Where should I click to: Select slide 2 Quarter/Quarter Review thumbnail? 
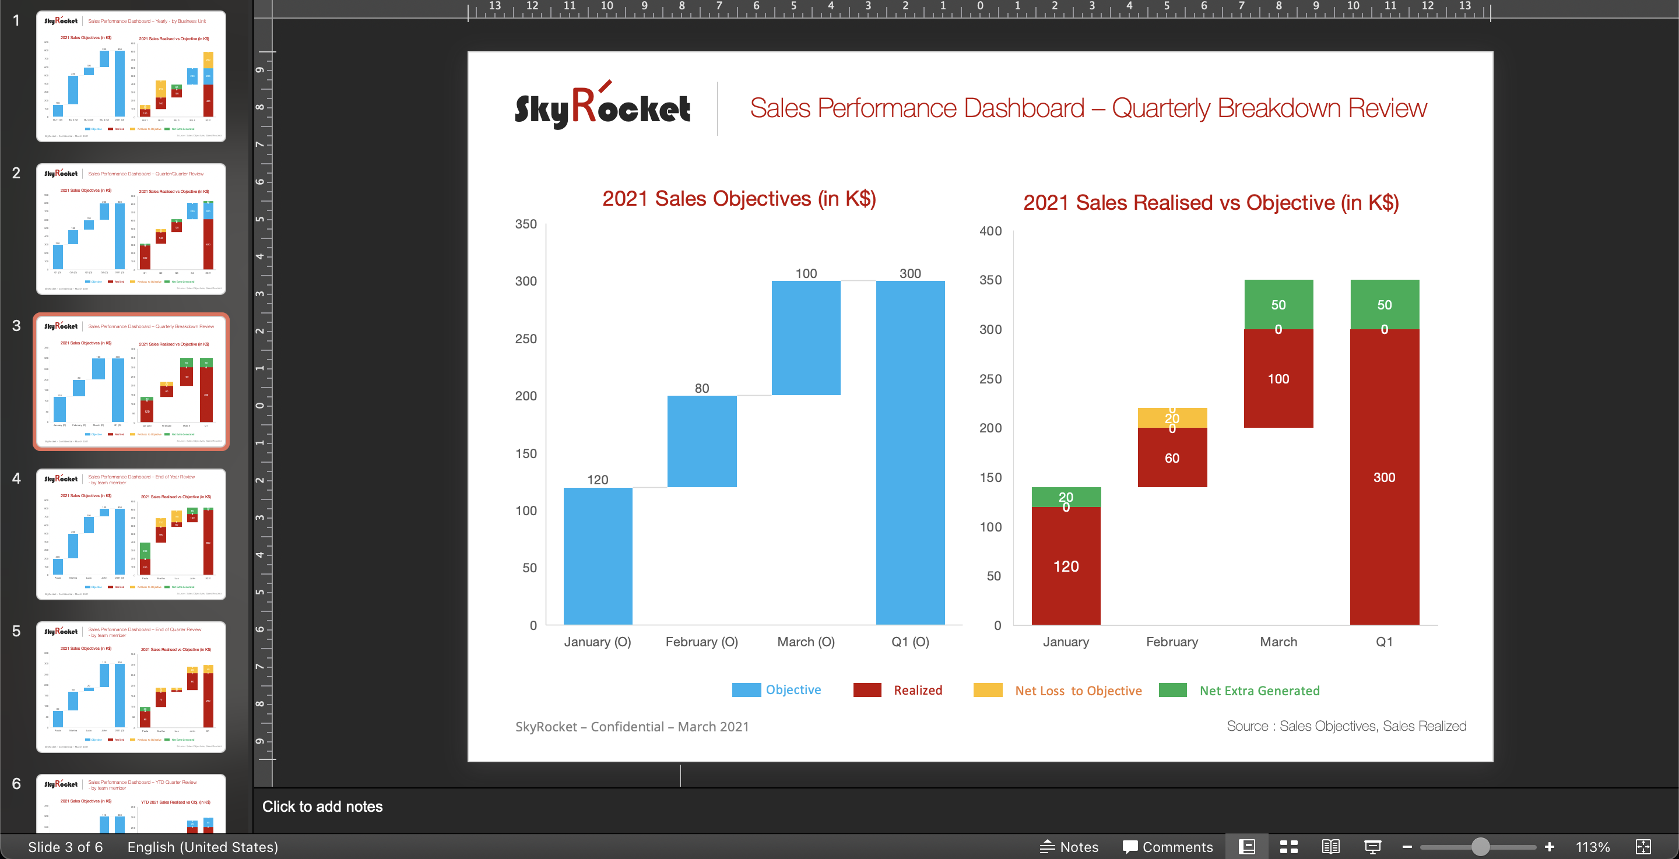131,229
